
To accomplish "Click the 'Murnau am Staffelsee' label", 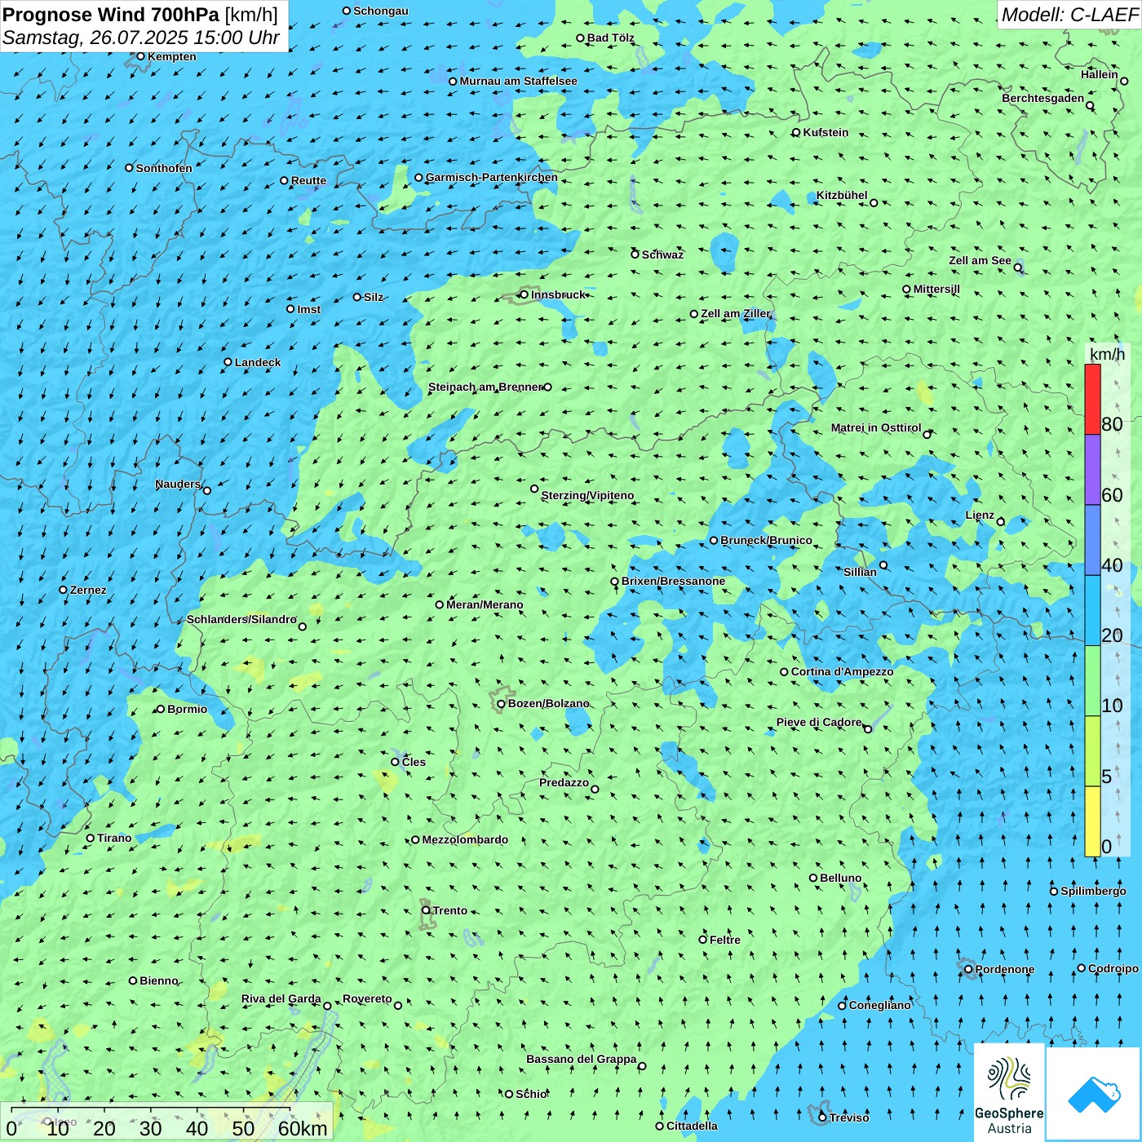I will click(x=518, y=81).
